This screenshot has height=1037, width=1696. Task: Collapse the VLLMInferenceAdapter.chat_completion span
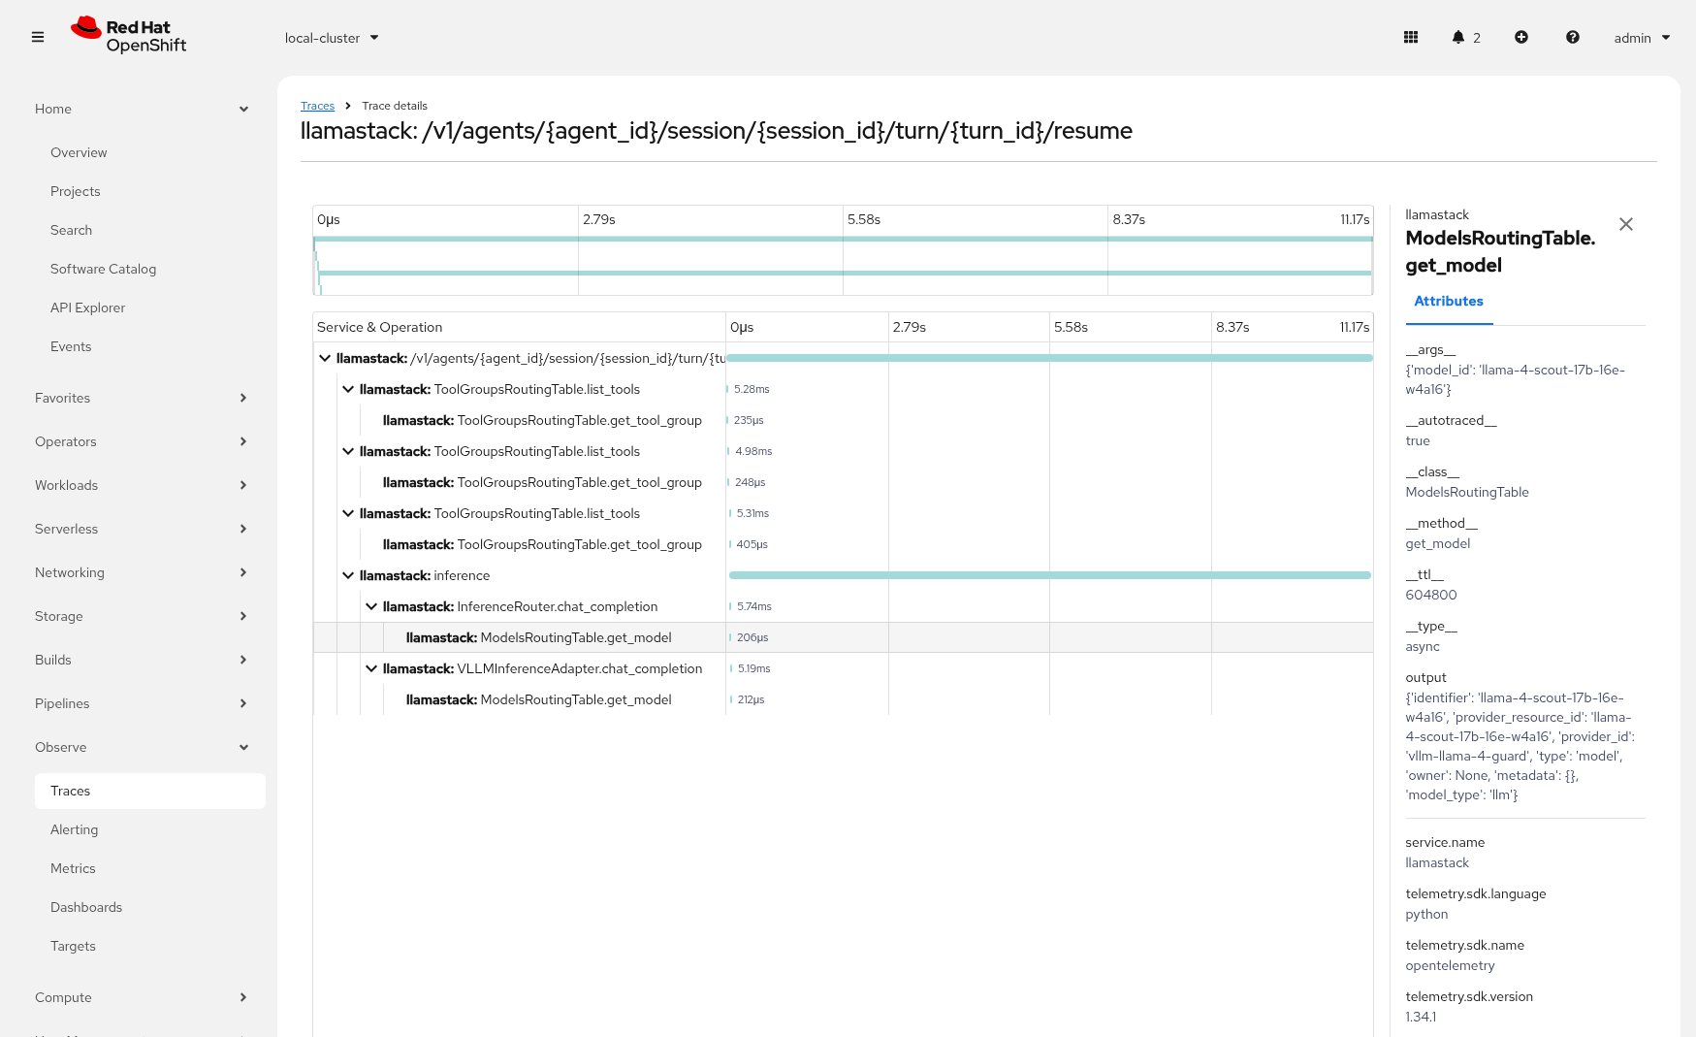click(x=371, y=668)
